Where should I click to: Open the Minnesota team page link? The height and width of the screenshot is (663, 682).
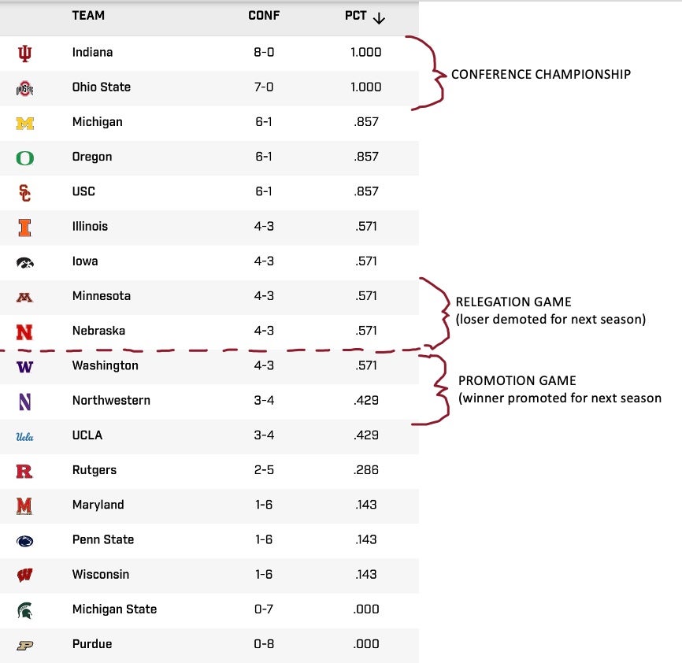point(101,296)
